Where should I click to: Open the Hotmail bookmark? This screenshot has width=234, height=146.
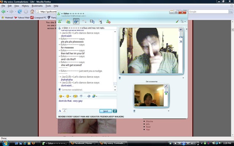tap(7, 18)
